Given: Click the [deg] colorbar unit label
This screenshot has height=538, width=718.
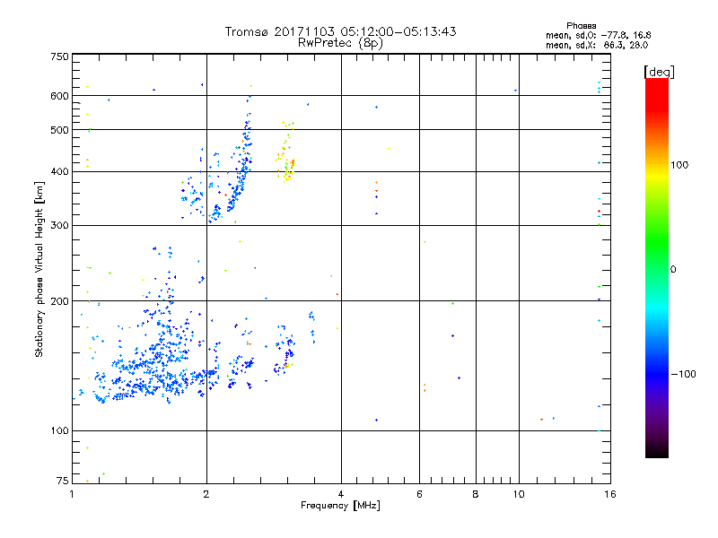Looking at the screenshot, I should pyautogui.click(x=660, y=71).
